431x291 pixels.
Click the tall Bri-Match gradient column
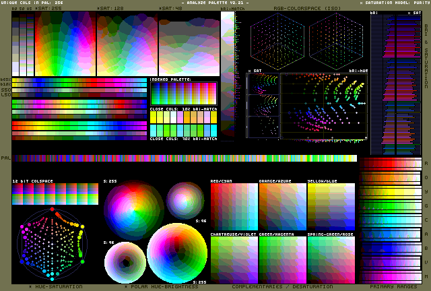click(228, 74)
